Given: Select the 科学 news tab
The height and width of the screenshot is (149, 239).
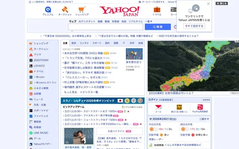Looking at the screenshot, I should [132, 43].
